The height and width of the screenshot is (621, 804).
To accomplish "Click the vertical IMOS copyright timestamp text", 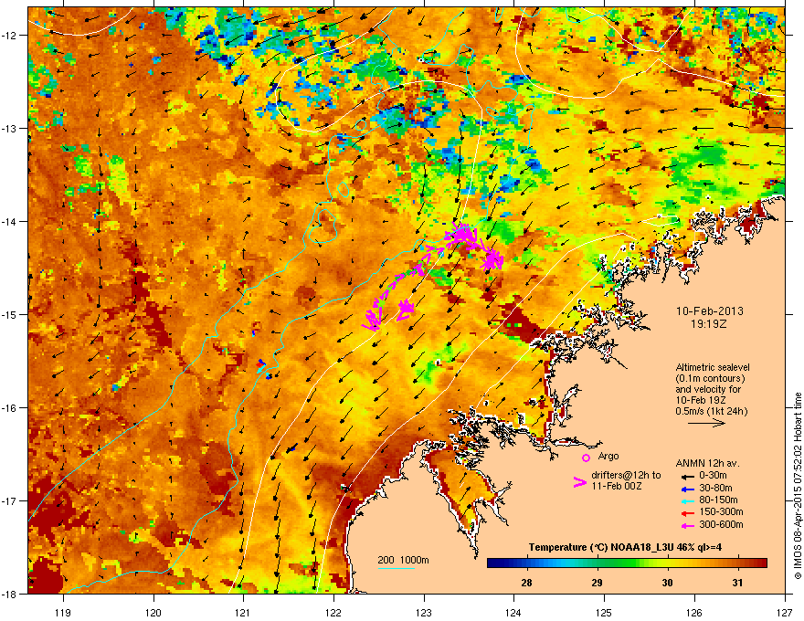I will (798, 486).
